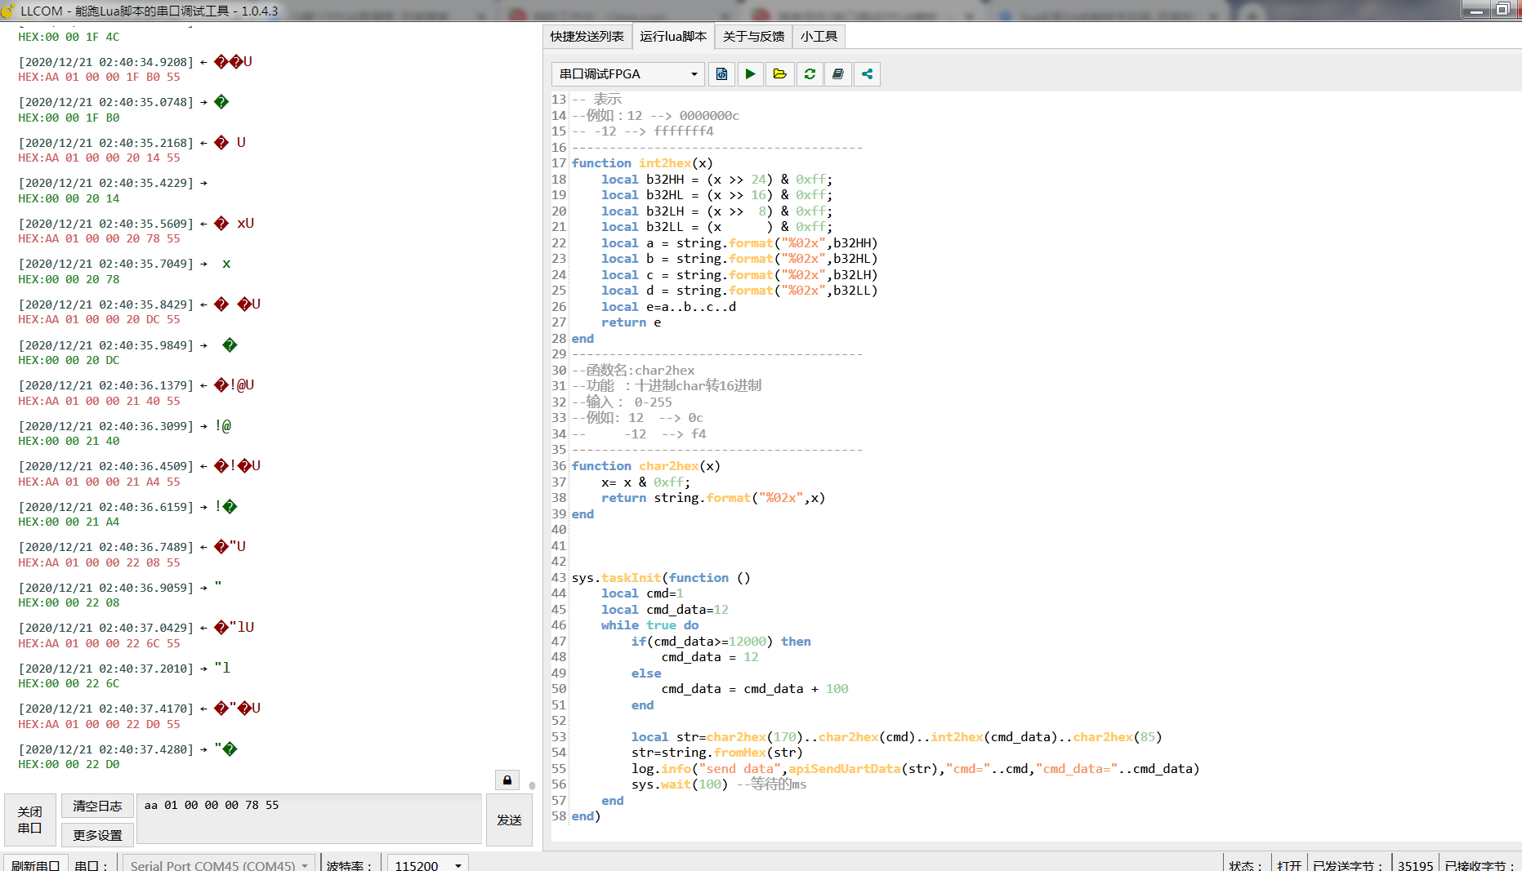
Task: Switch to the 运行lua脚本 tab
Action: [x=673, y=36]
